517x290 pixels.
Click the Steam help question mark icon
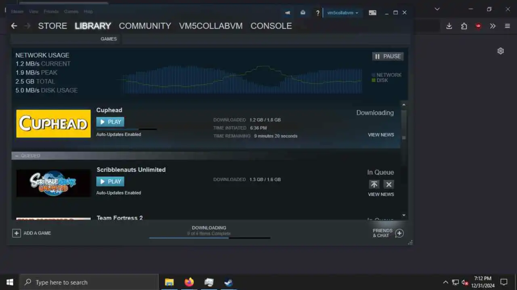[318, 13]
